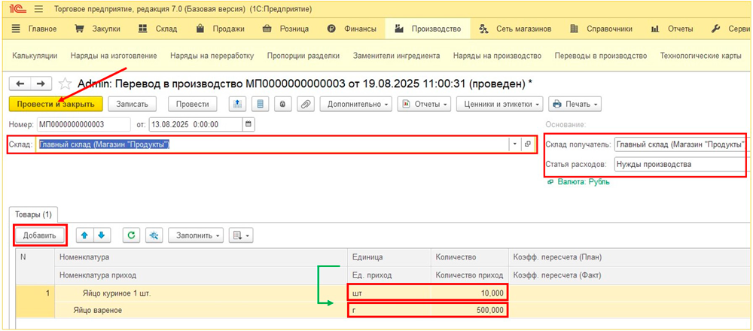The width and height of the screenshot is (753, 331).
Task: Click the padlock icon in the document toolbar
Action: 283,104
